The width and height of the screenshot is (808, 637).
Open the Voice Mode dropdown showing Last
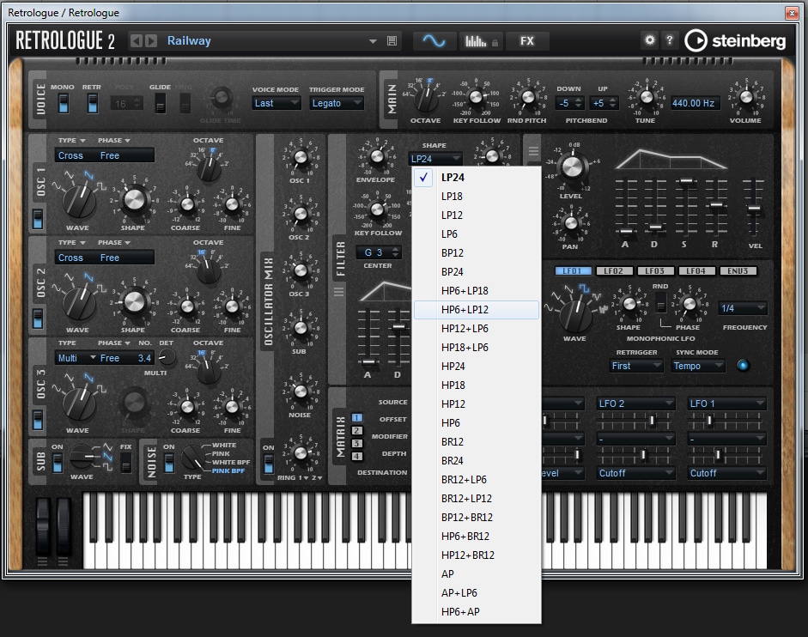[275, 103]
